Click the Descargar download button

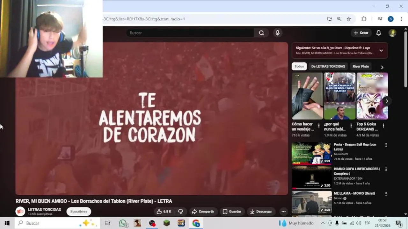[261, 212]
